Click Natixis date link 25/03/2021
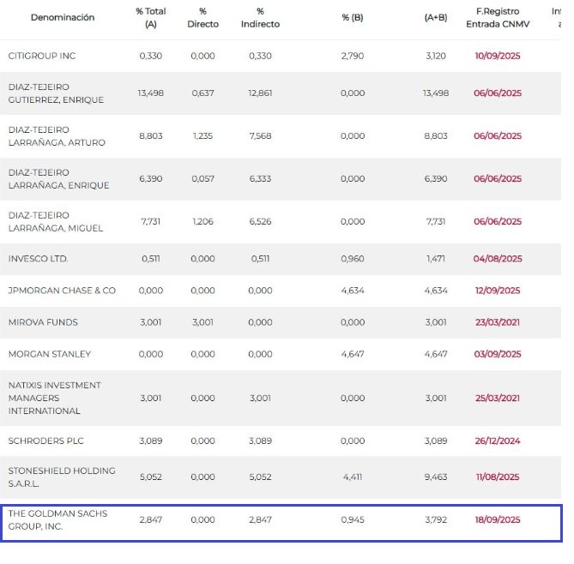574x564 pixels. coord(497,399)
